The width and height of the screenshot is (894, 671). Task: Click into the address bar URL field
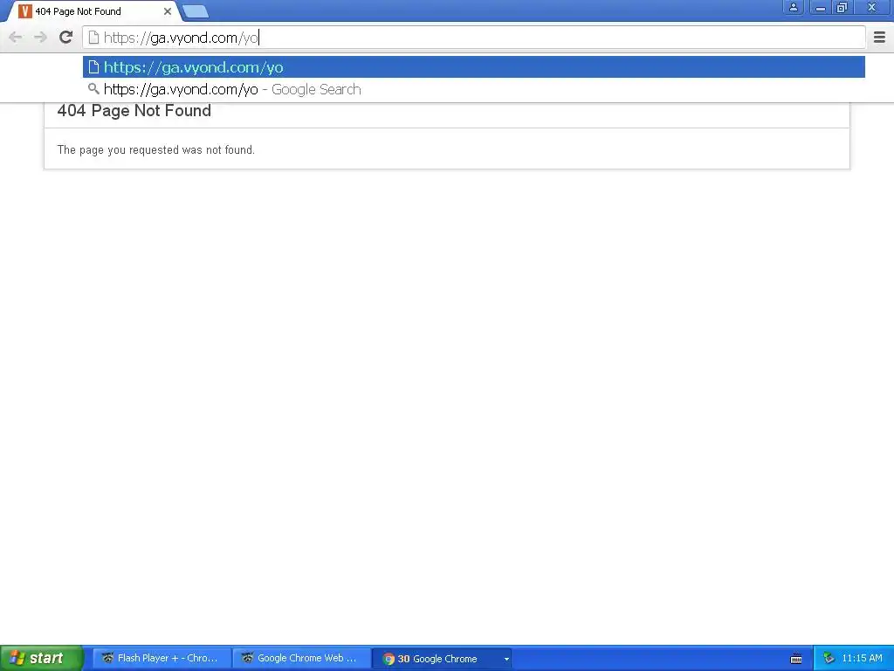coord(474,38)
